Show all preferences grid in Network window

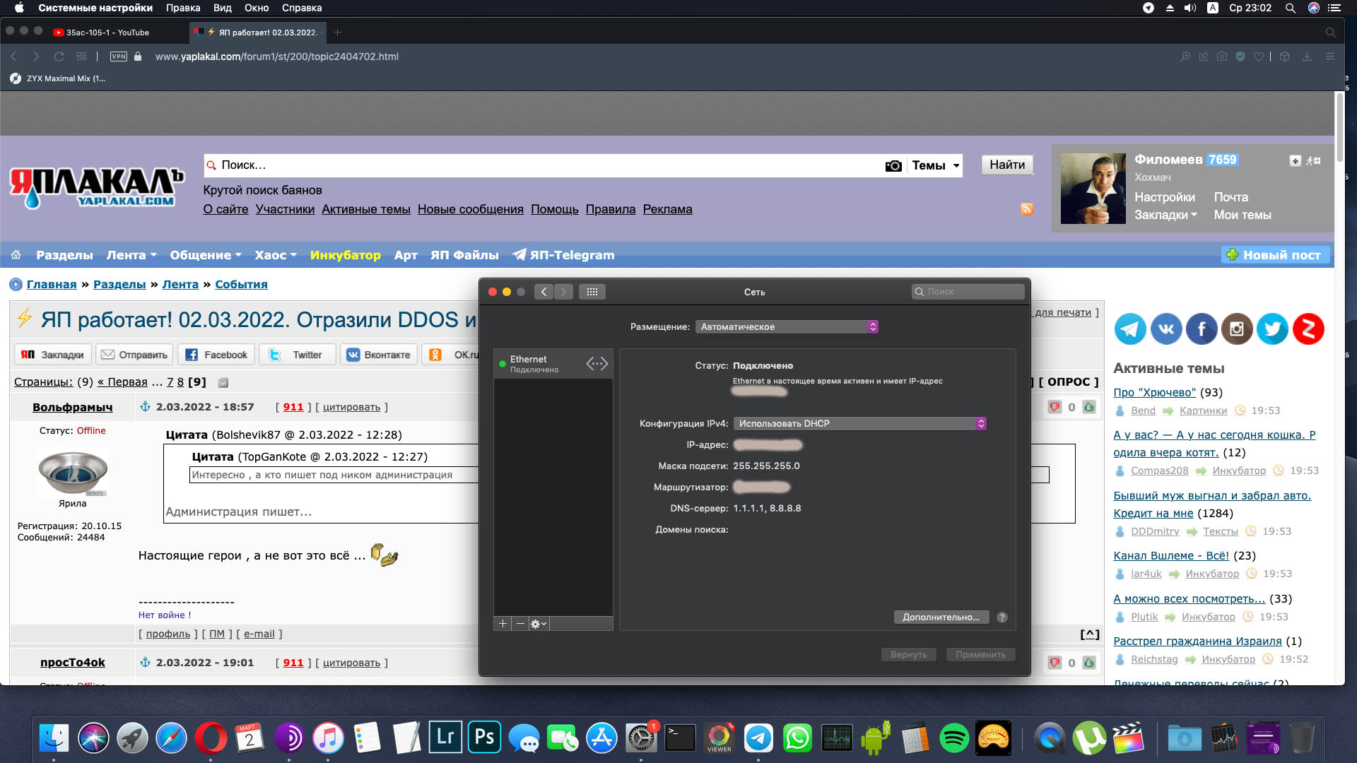pos(592,292)
